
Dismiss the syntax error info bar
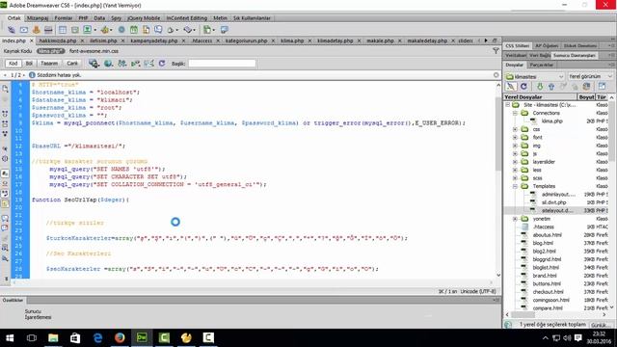click(496, 75)
